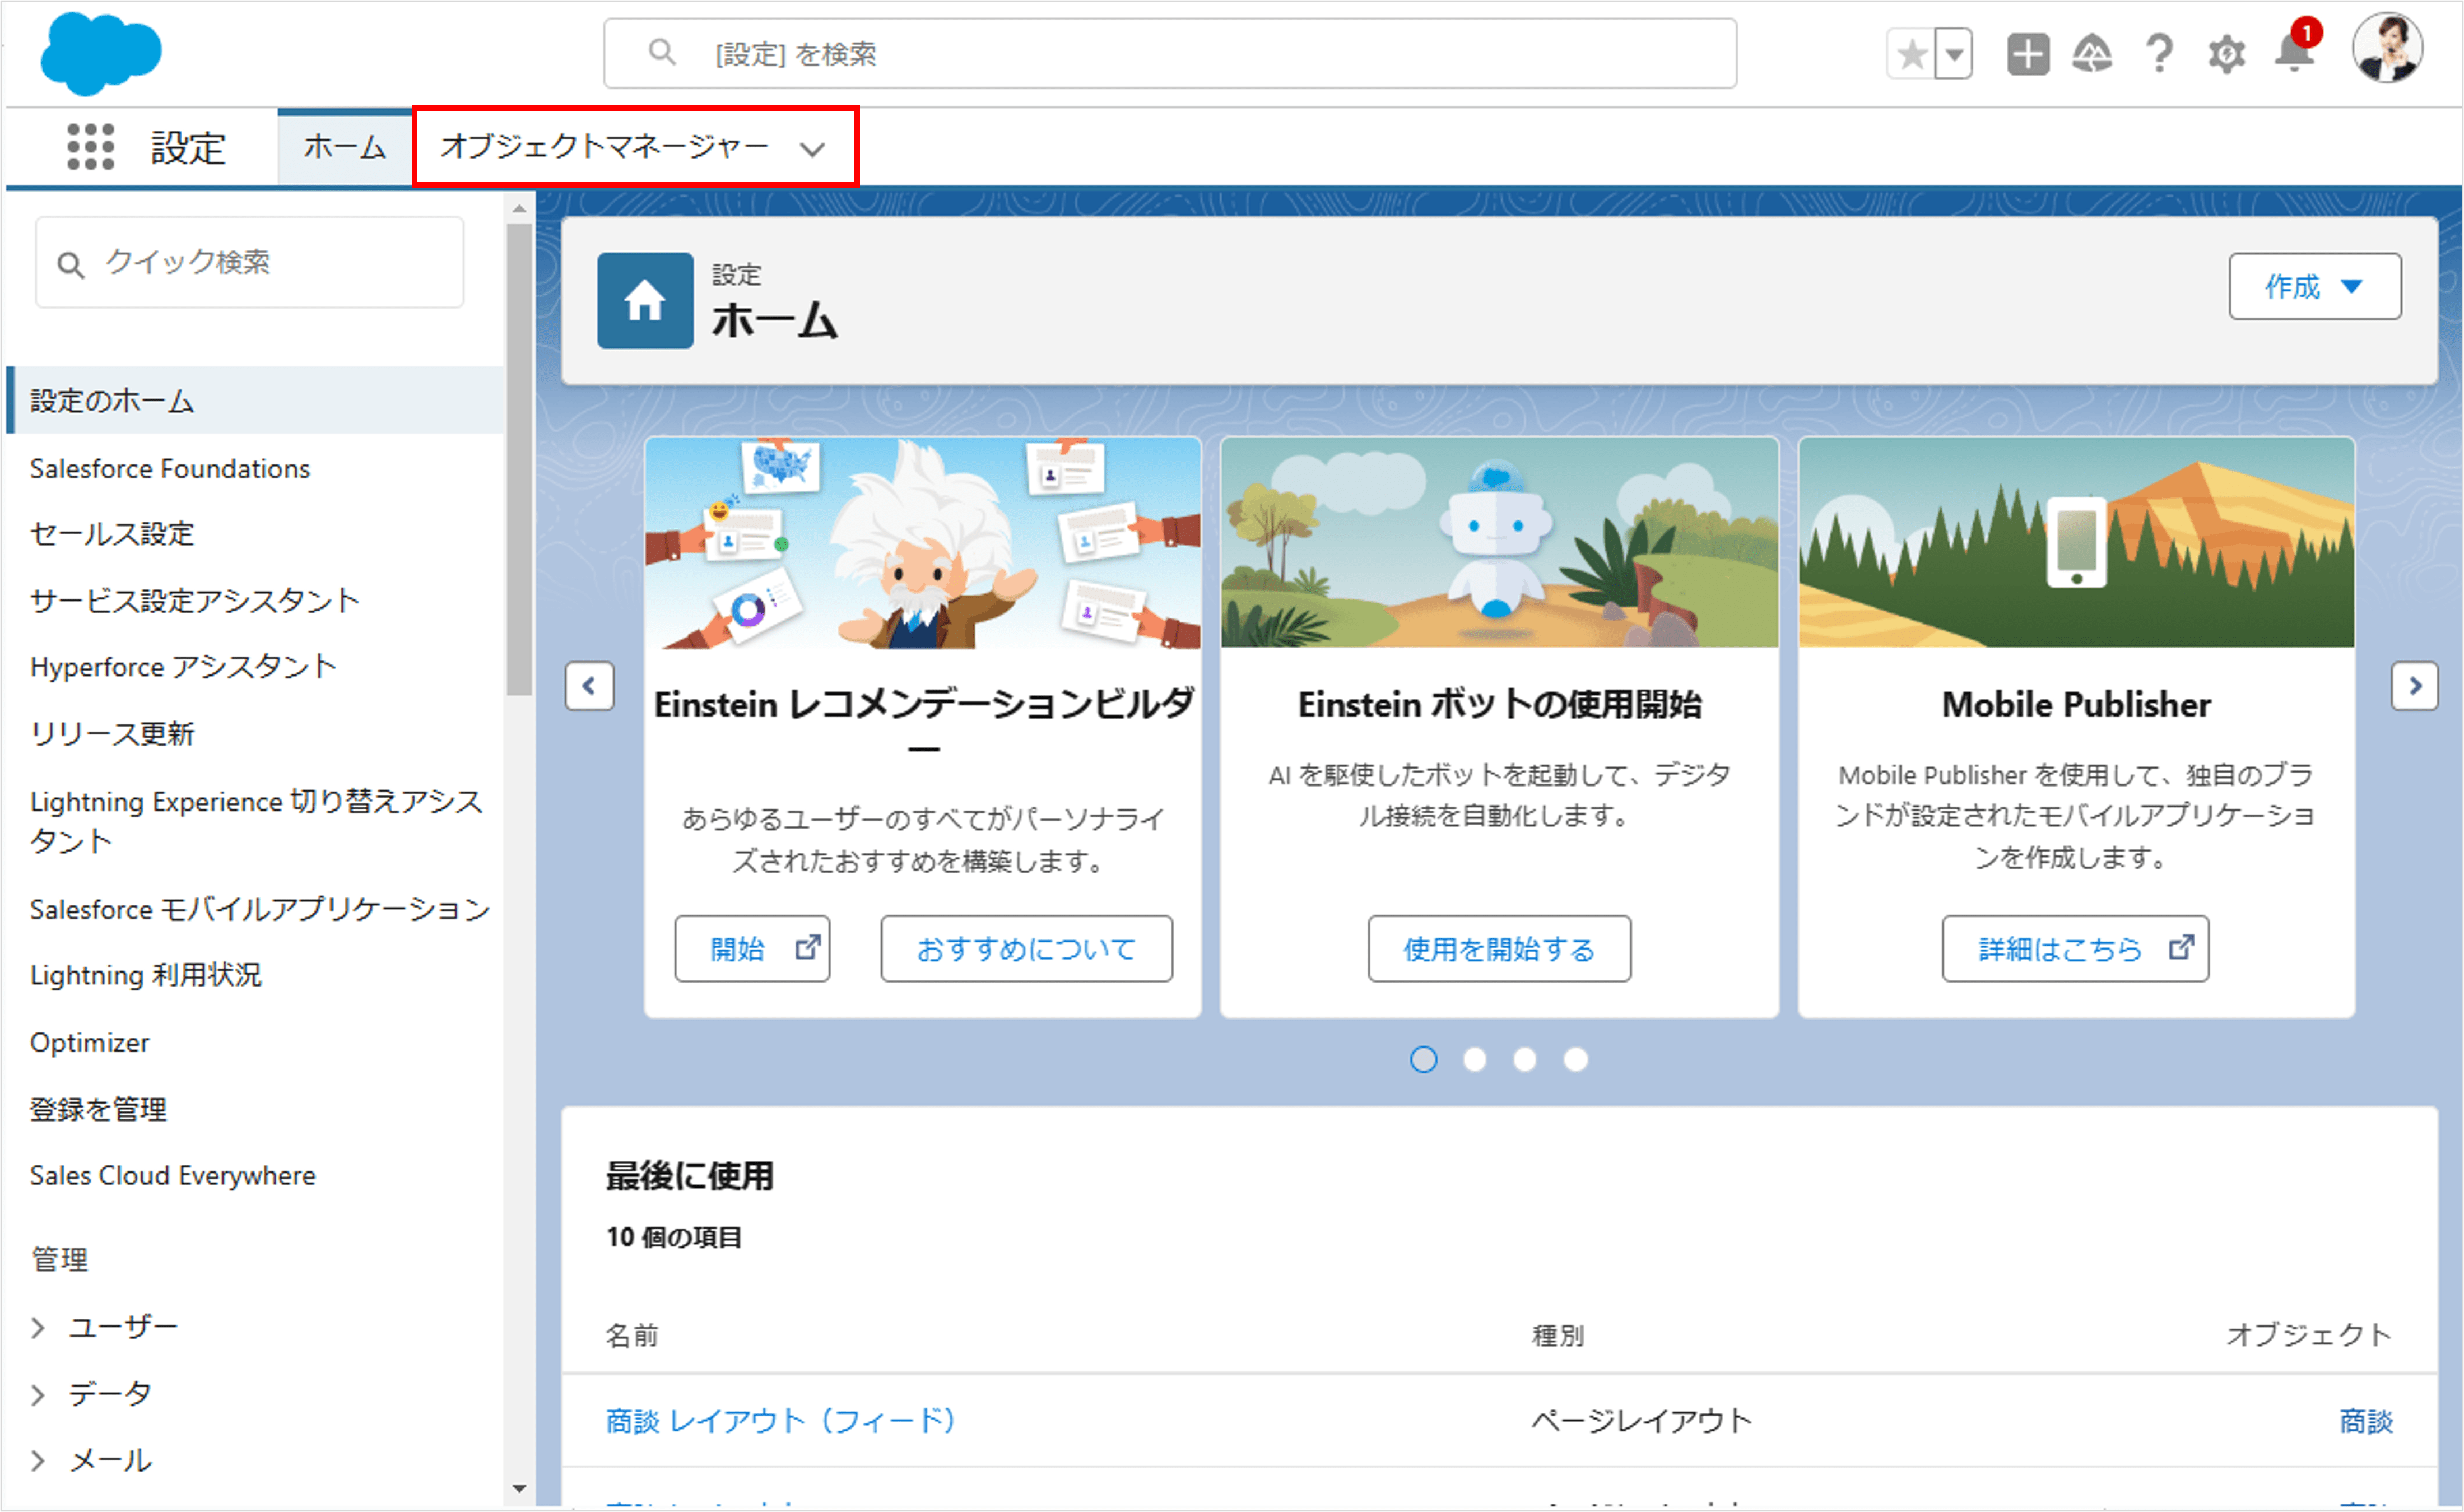This screenshot has height=1512, width=2464.
Task: Open the favorites list dropdown arrow
Action: (1954, 54)
